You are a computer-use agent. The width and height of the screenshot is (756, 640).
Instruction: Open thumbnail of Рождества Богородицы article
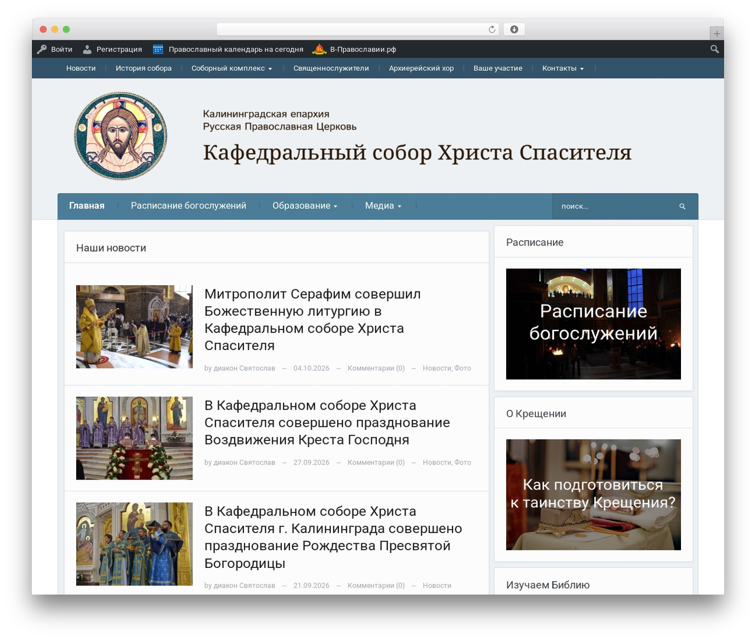(x=134, y=544)
